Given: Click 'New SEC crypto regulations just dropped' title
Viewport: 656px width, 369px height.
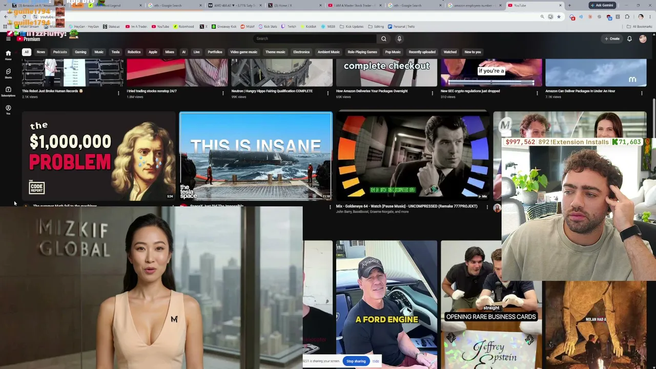Looking at the screenshot, I should pos(470,91).
